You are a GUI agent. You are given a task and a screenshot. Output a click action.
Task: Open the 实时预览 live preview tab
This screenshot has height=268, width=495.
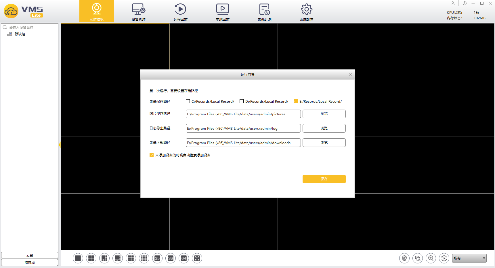click(97, 11)
